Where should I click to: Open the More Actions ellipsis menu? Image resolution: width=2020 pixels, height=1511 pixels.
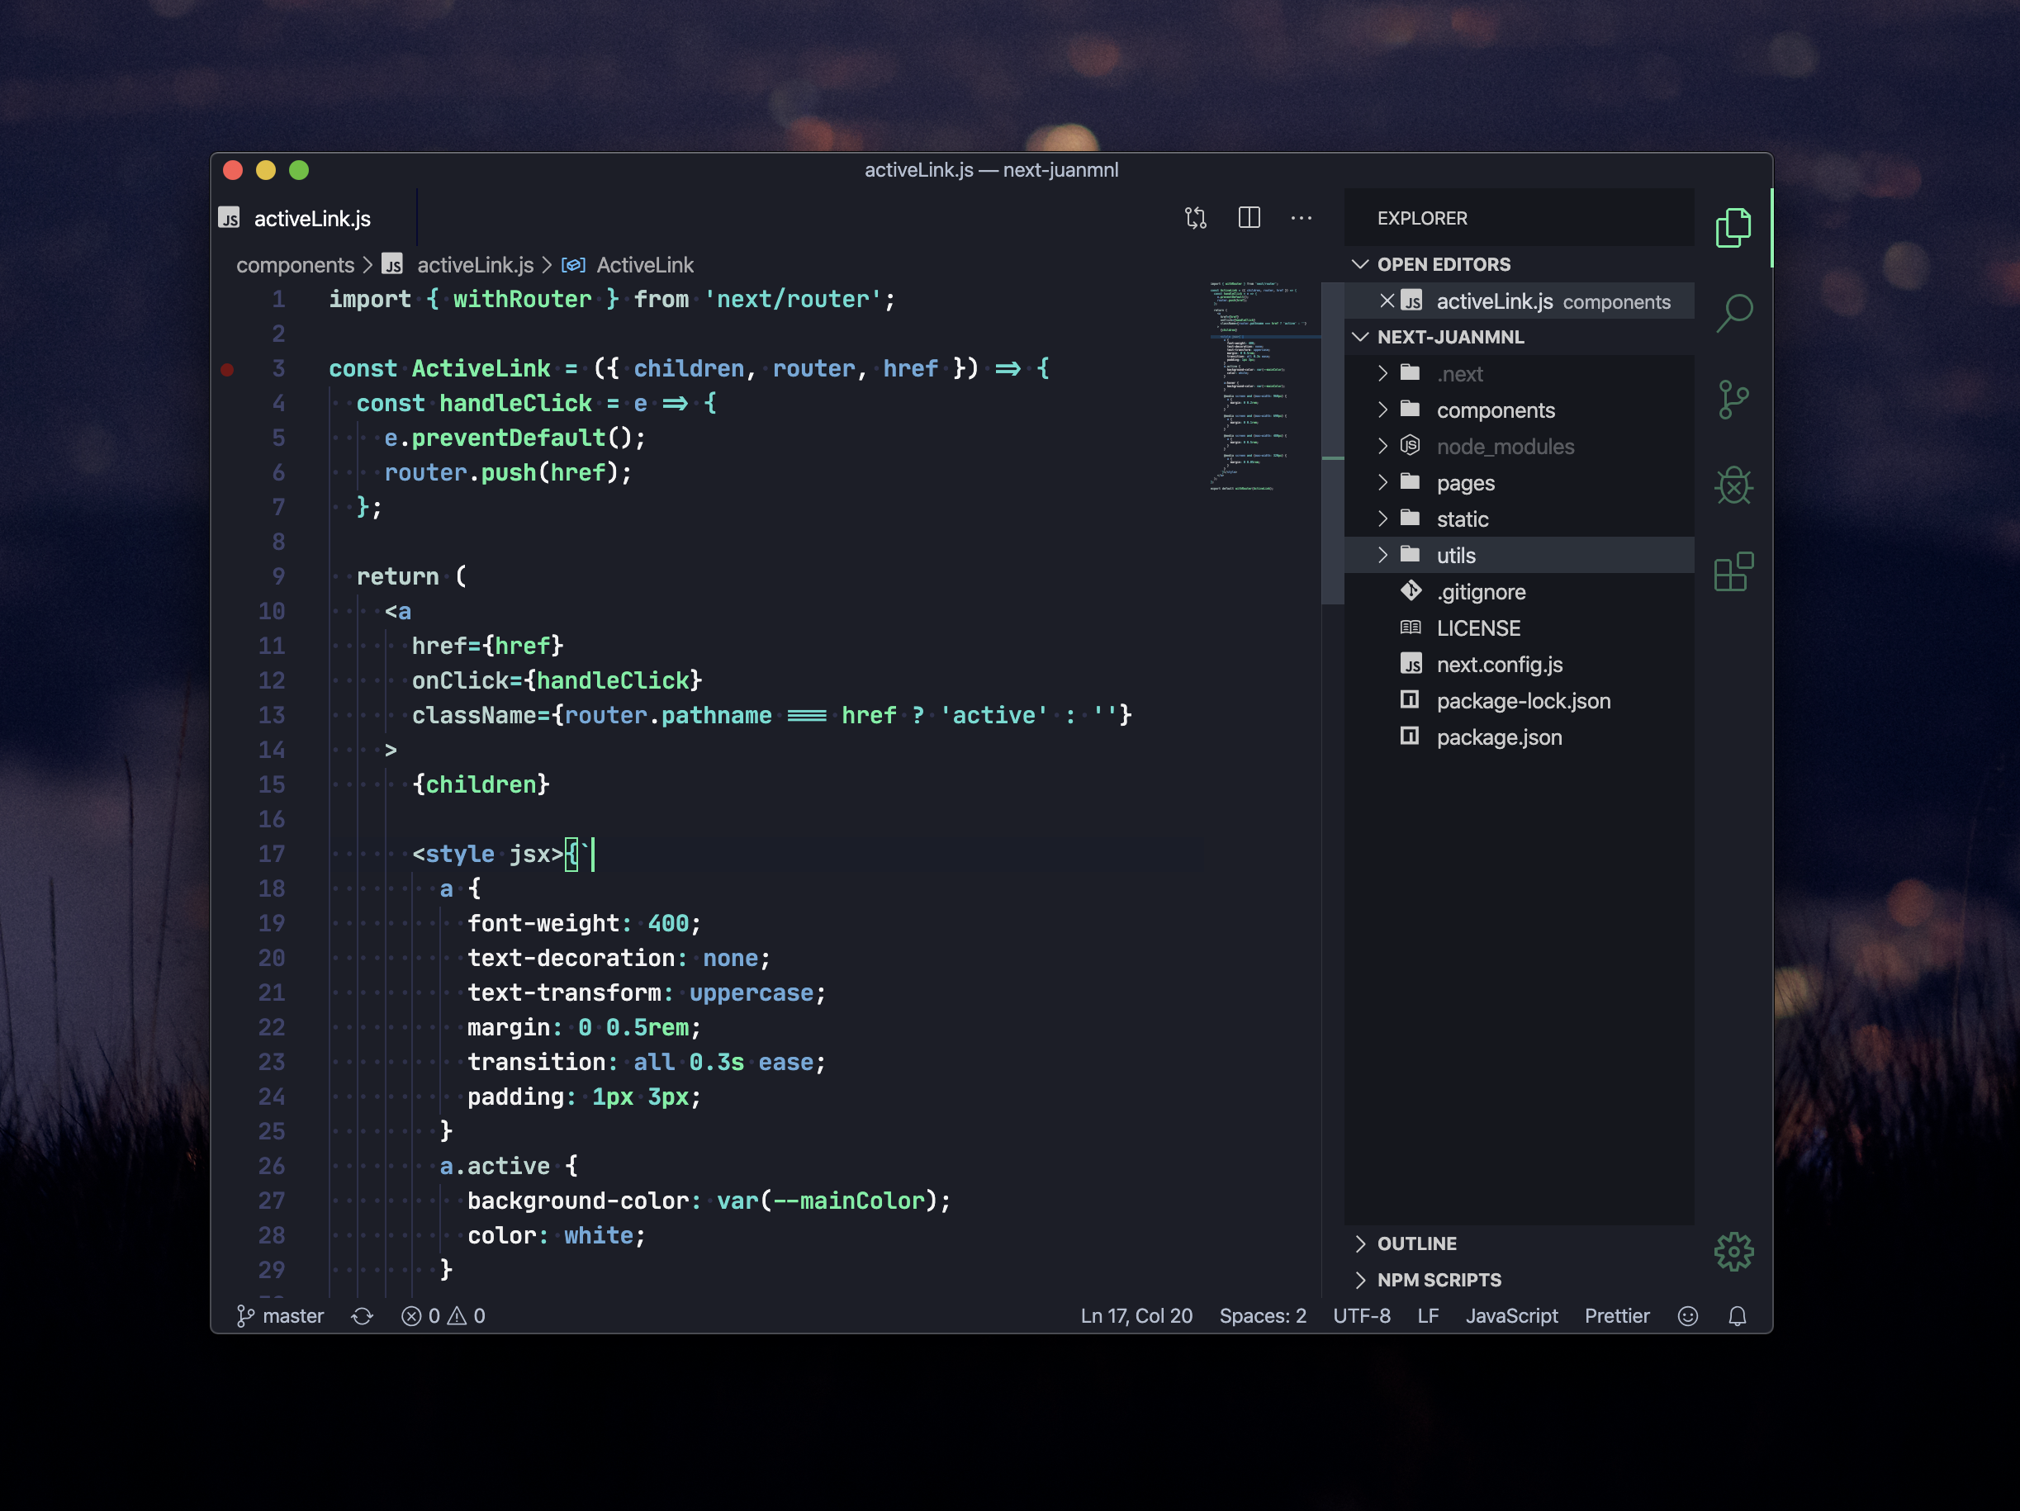click(x=1301, y=217)
